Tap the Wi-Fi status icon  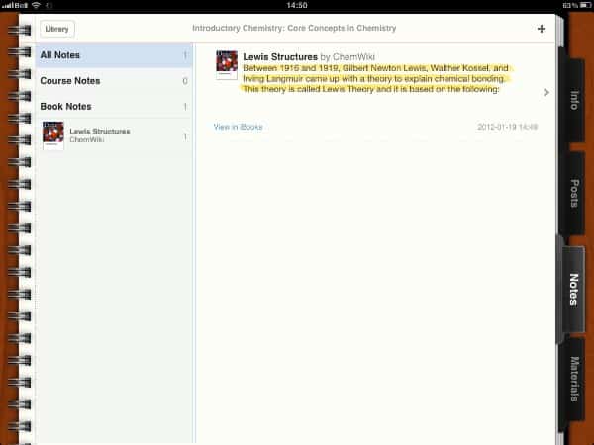(36, 5)
